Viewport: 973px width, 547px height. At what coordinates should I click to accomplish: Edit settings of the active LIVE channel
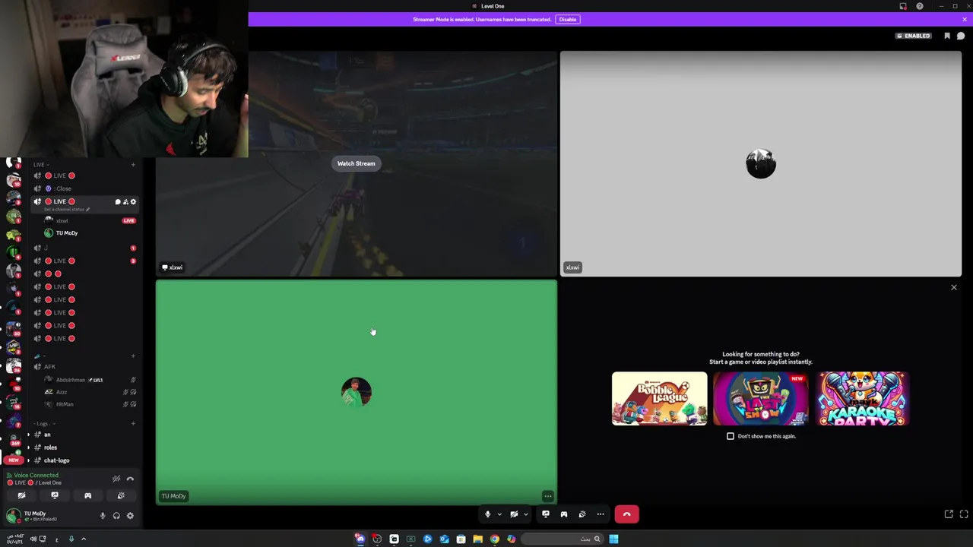pyautogui.click(x=133, y=201)
